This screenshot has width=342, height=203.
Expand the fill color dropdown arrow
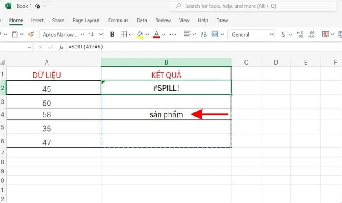[x=147, y=35]
